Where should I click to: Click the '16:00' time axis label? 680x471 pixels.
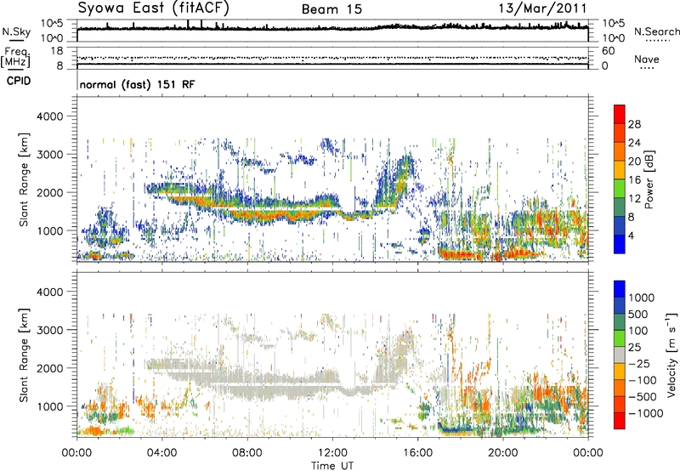point(417,452)
